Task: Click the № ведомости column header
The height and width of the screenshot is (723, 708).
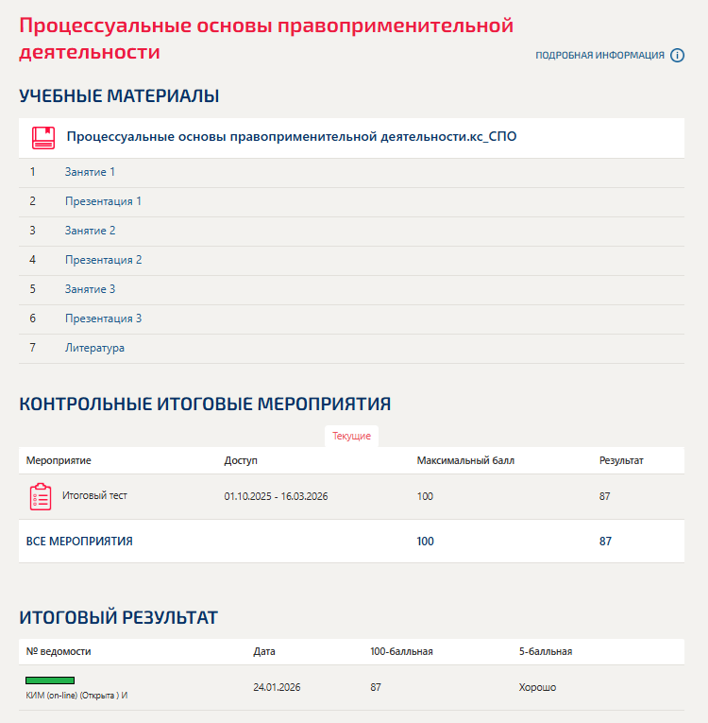Action: point(59,651)
